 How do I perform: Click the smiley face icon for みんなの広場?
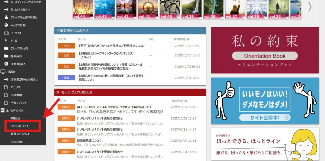pyautogui.click(x=6, y=25)
